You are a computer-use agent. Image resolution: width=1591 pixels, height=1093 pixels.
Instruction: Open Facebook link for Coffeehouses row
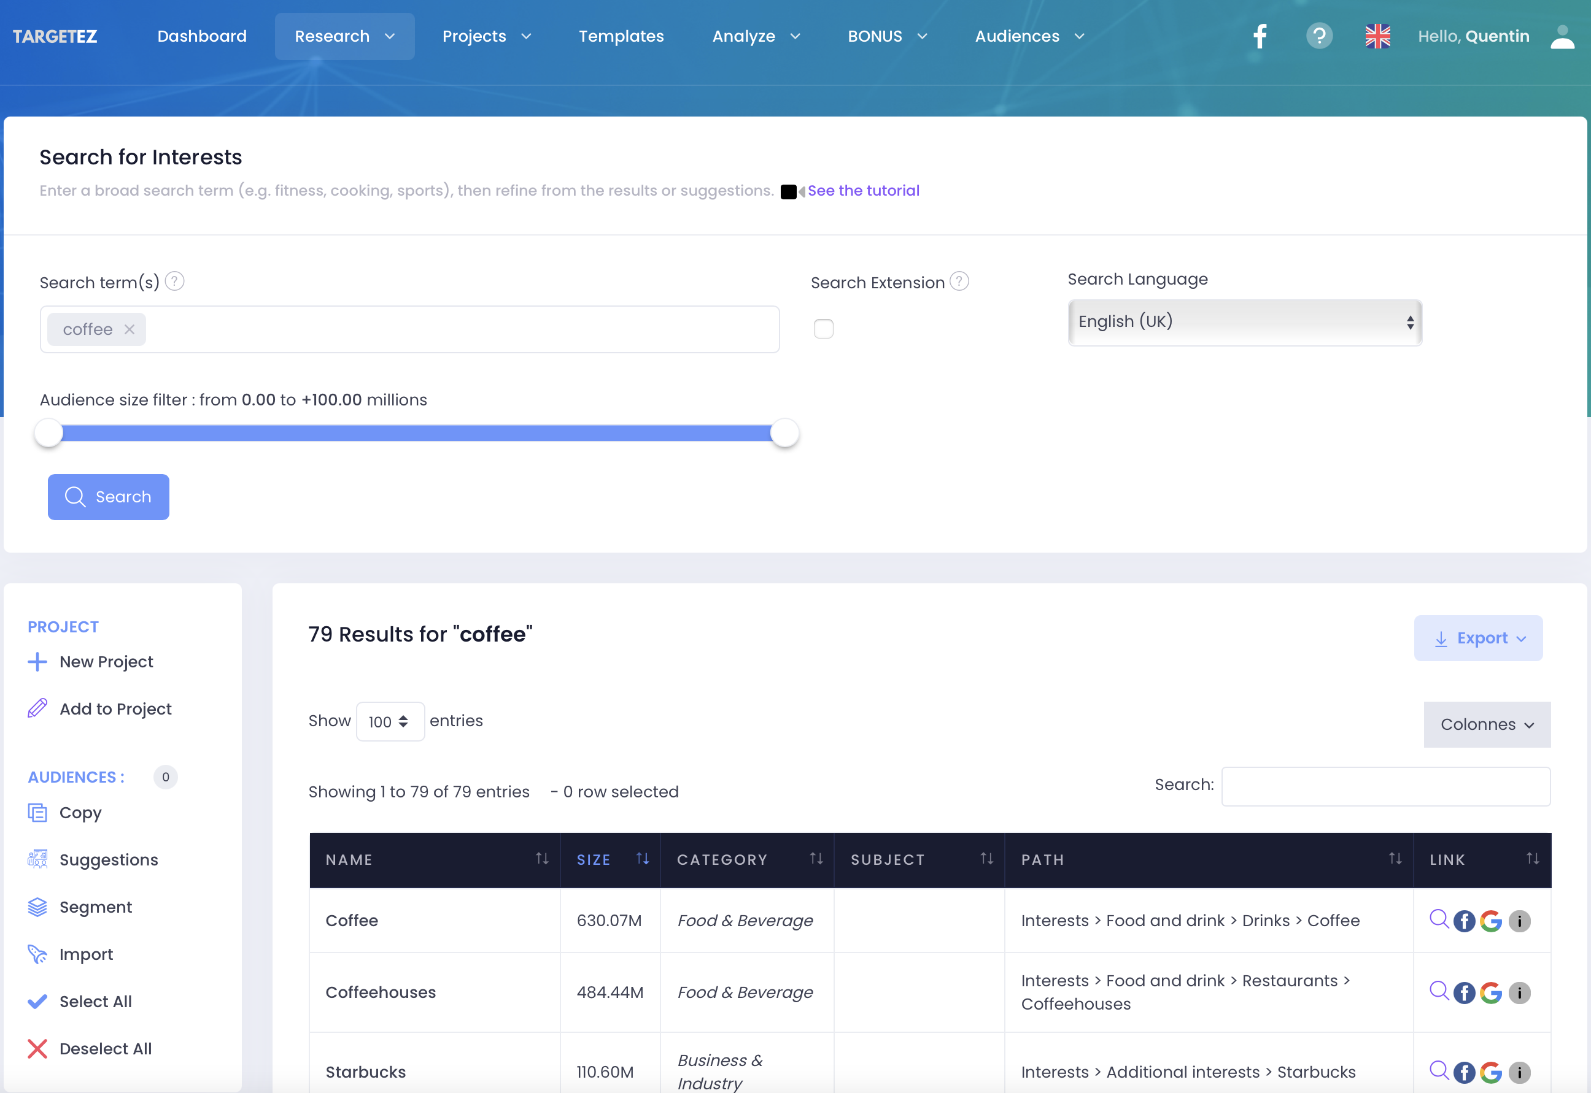(x=1464, y=993)
